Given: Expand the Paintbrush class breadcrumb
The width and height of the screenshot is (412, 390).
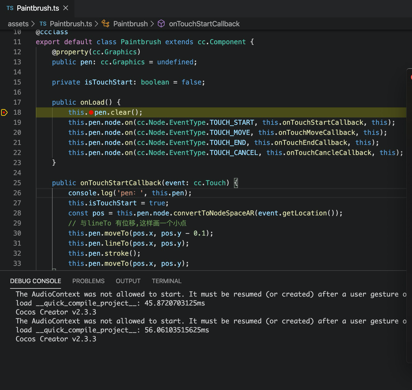Looking at the screenshot, I should [x=130, y=24].
